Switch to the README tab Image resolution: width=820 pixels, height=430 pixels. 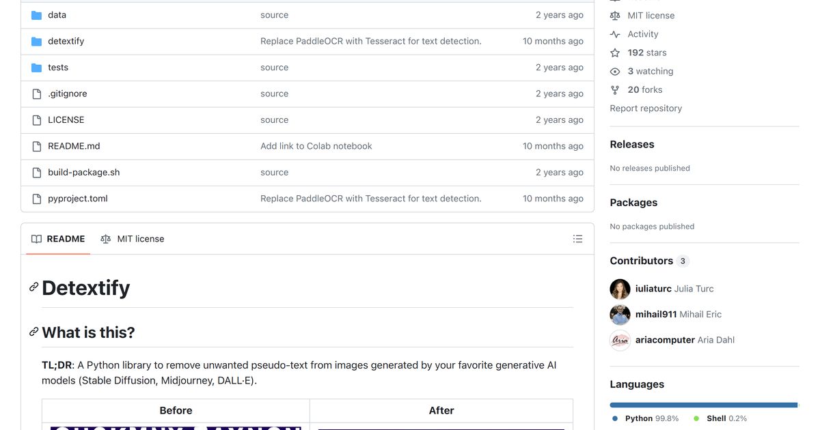(58, 239)
